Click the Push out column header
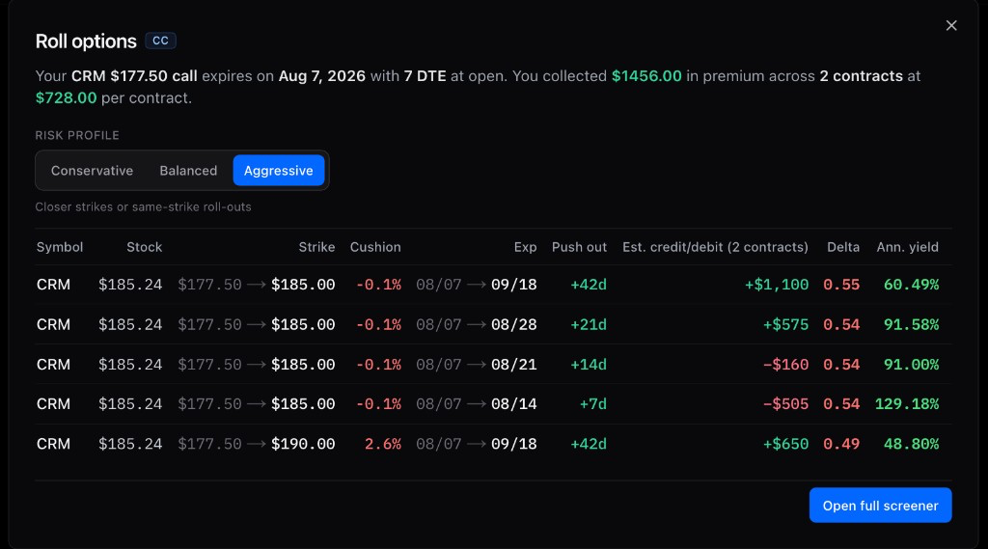Viewport: 988px width, 549px height. pyautogui.click(x=579, y=247)
